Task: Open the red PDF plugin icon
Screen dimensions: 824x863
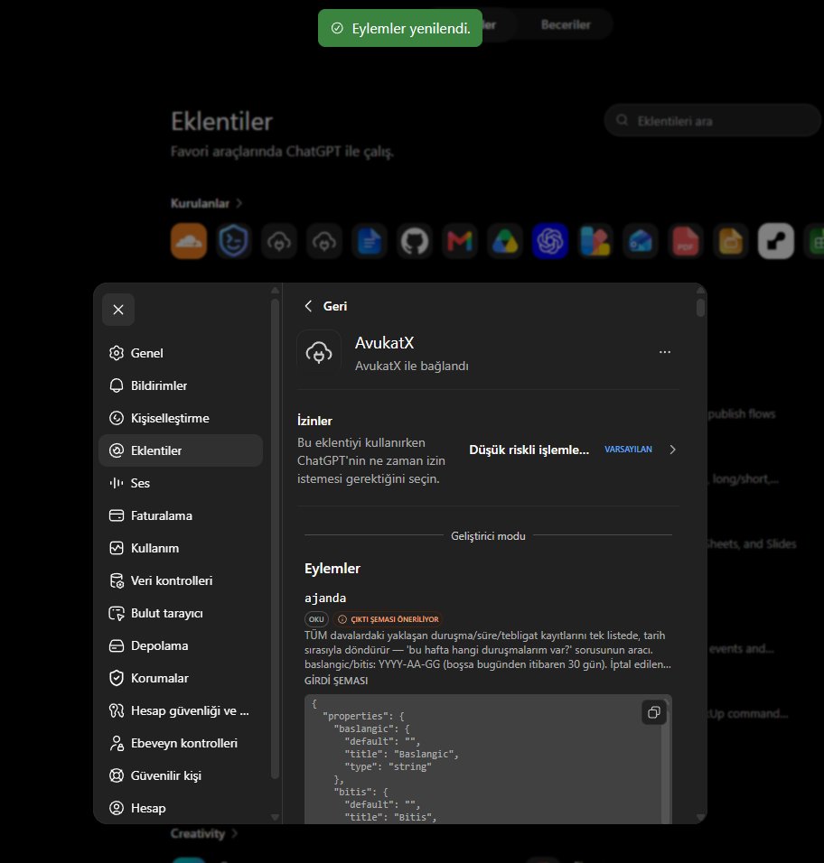Action: pyautogui.click(x=685, y=241)
